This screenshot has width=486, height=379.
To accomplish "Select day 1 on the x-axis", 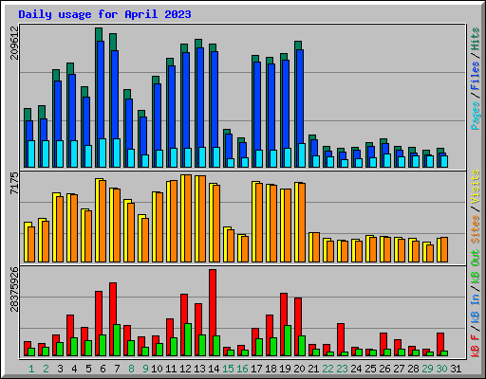I will pos(31,369).
